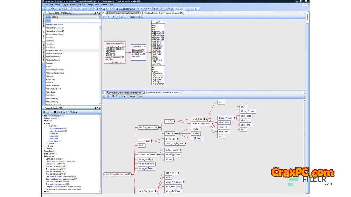Click the save icon in main toolbar

66,9
